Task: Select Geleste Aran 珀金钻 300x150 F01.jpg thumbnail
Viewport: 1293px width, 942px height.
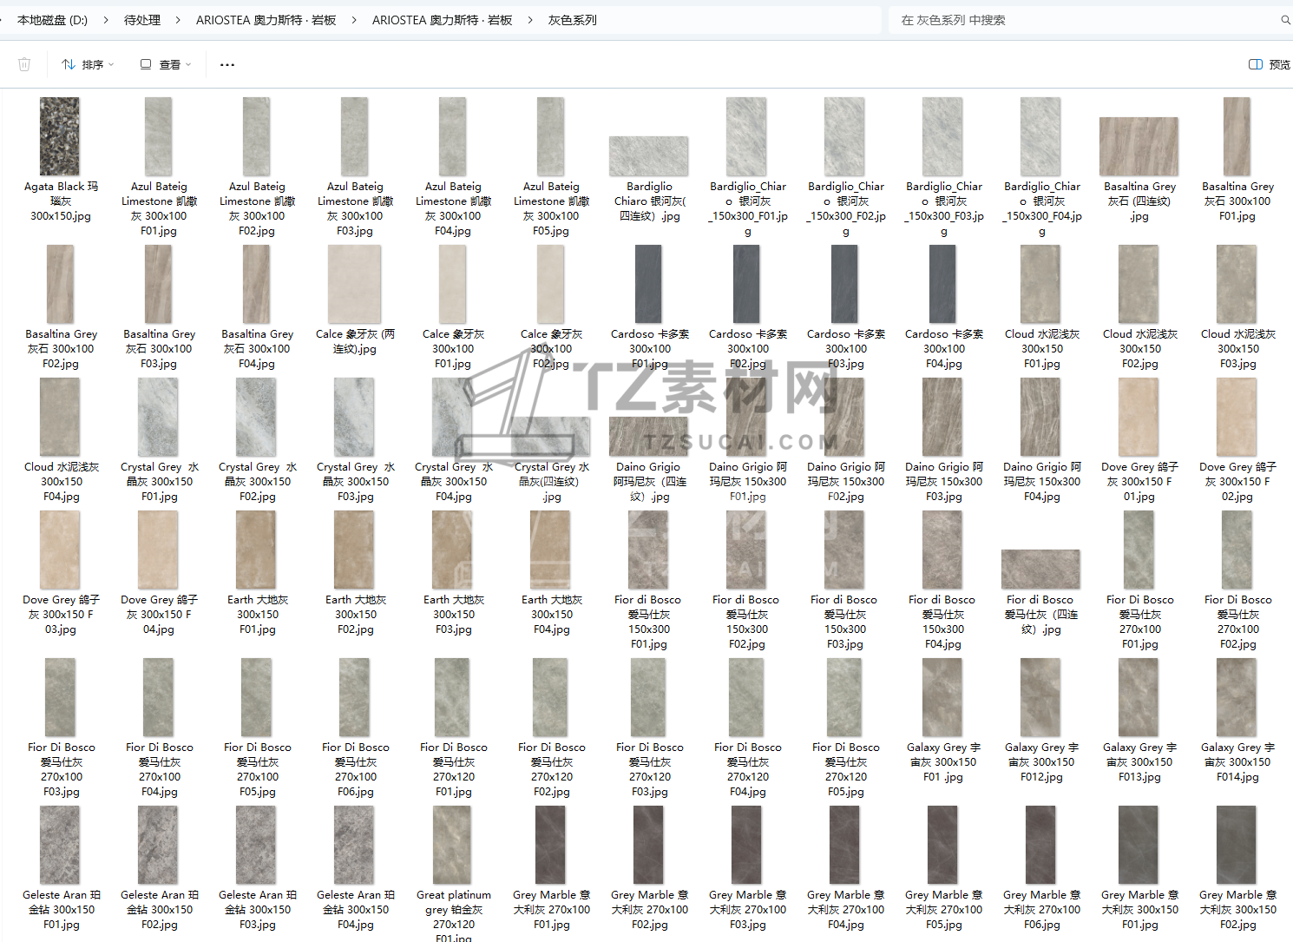Action: (60, 845)
